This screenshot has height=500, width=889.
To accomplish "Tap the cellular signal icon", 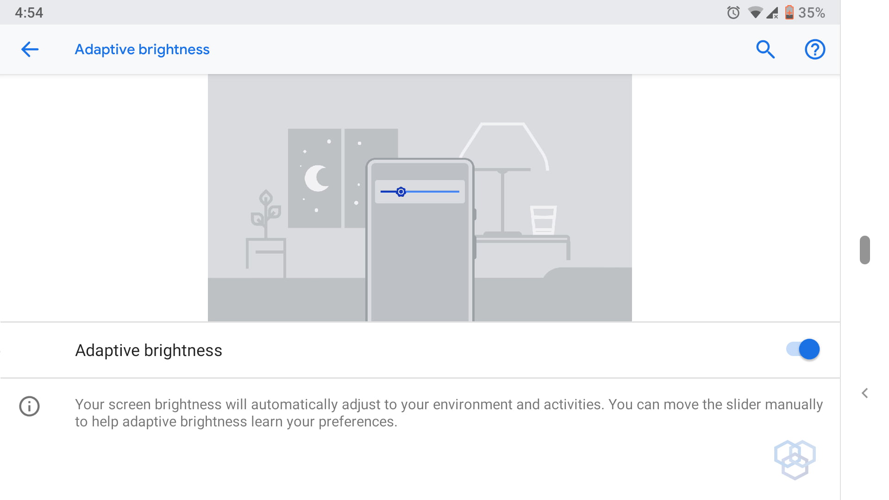I will coord(772,12).
